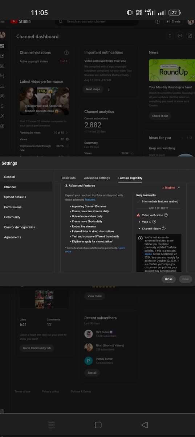The image size is (195, 437).
Task: Open the Dashboard icon in left sidebar
Action: 2,46
